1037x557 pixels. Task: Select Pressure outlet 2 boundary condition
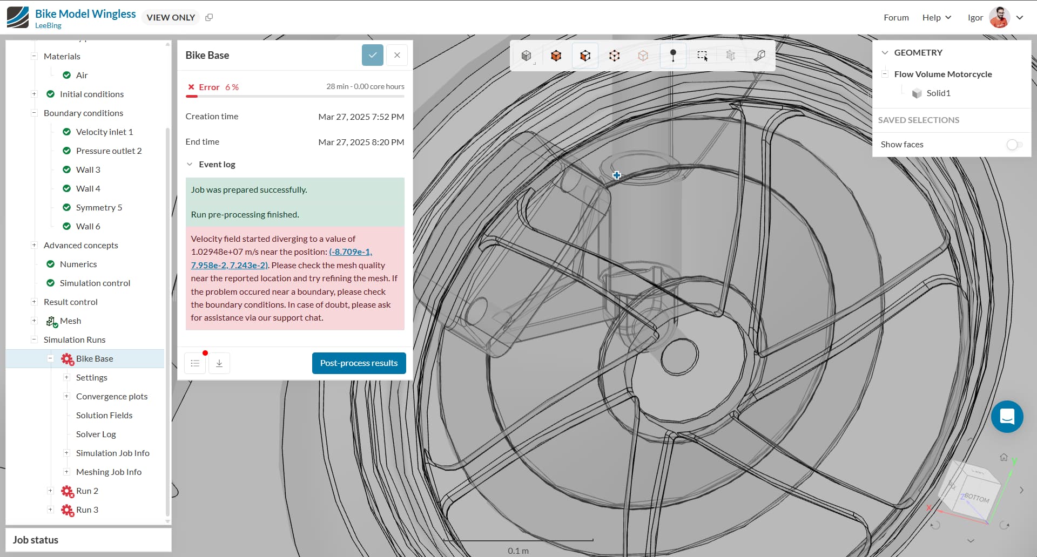tap(109, 151)
